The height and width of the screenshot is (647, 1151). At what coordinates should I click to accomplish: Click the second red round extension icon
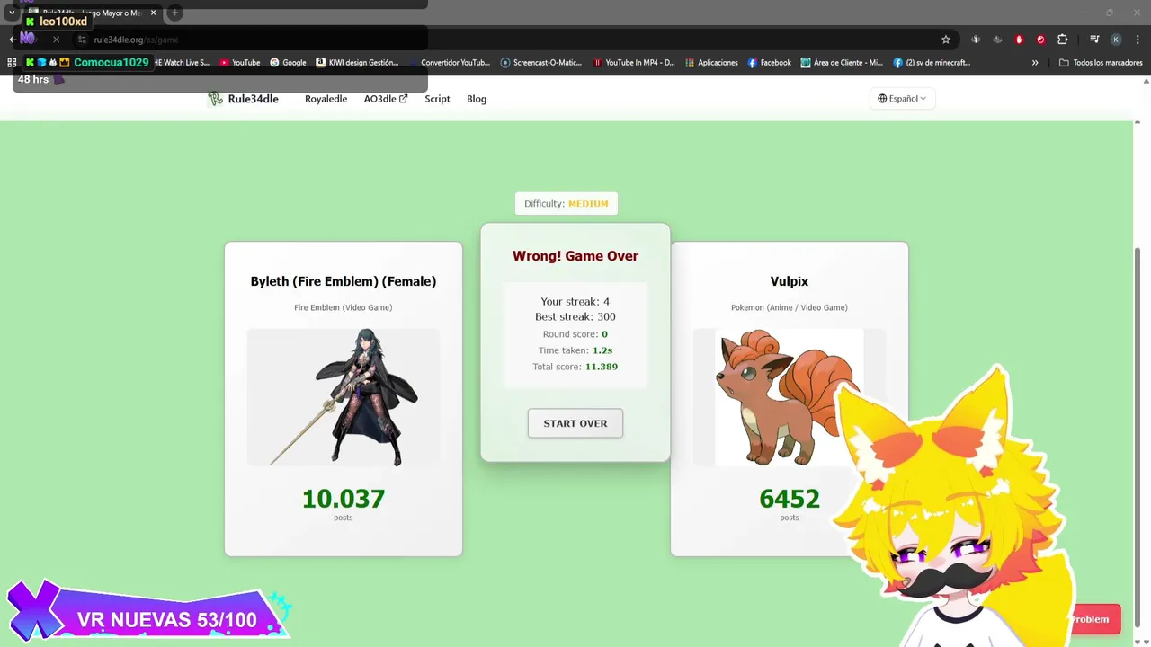point(1040,40)
